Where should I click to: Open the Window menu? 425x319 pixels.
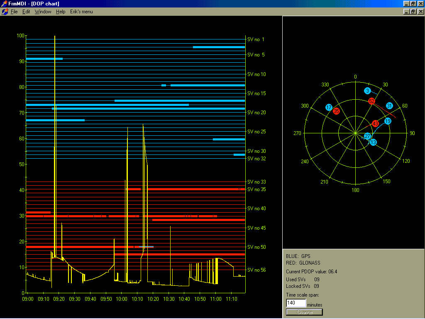[x=43, y=12]
